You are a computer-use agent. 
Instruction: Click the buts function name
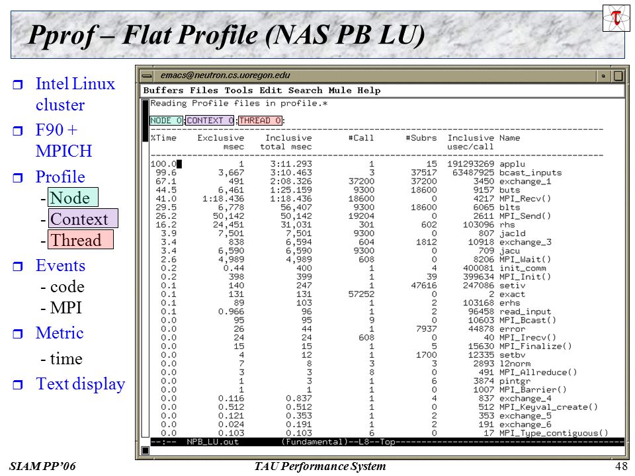coord(510,190)
